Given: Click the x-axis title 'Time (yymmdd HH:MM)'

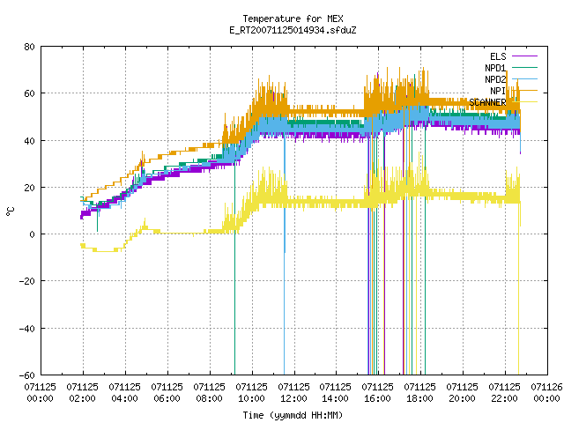Looking at the screenshot, I should (x=293, y=415).
